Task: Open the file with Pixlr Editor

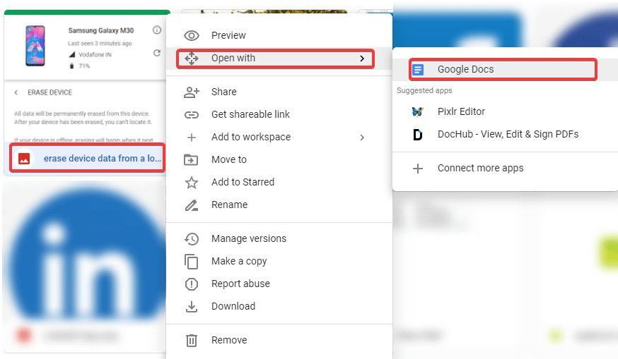Action: pyautogui.click(x=506, y=112)
